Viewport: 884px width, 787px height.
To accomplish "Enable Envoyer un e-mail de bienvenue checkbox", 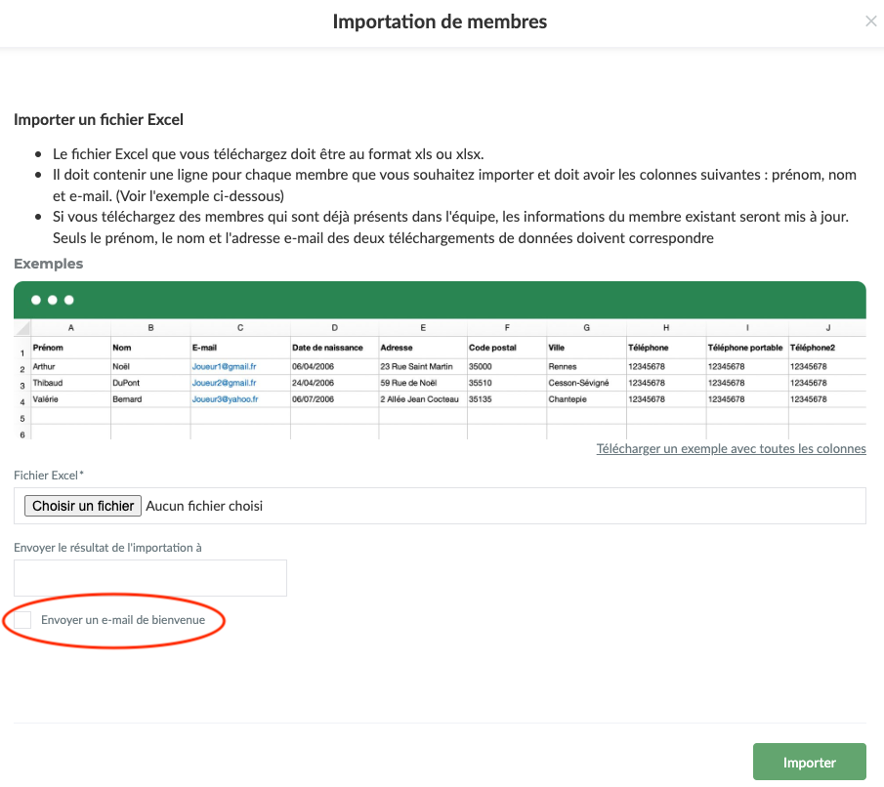I will coord(22,620).
